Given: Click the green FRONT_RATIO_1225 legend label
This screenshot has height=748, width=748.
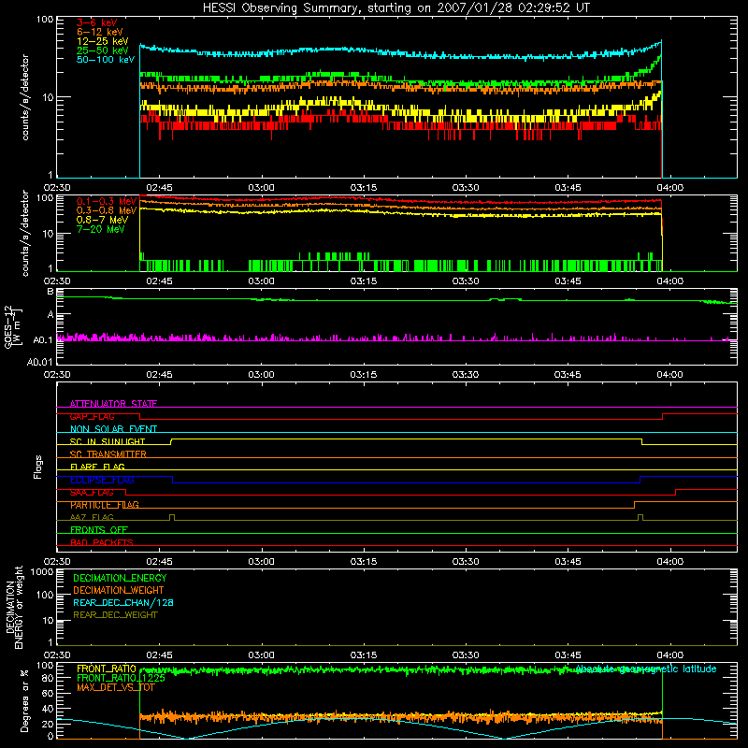Looking at the screenshot, I should click(x=121, y=679).
